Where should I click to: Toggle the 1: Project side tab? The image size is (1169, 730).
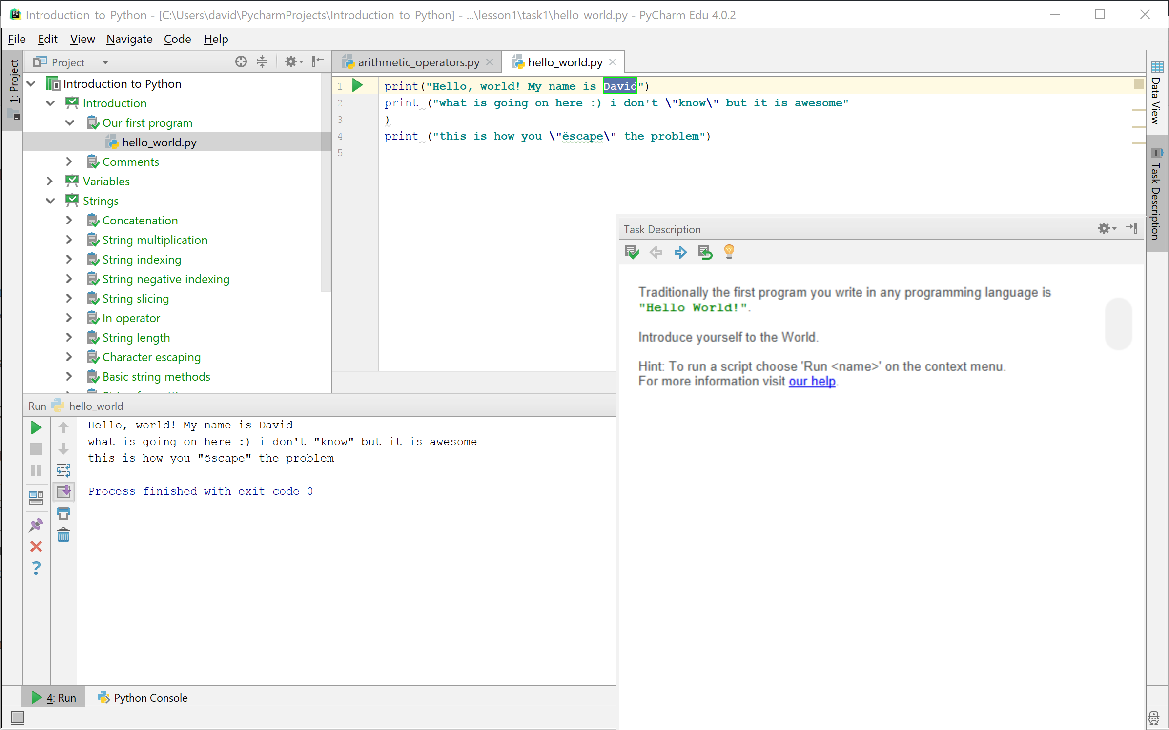(13, 89)
